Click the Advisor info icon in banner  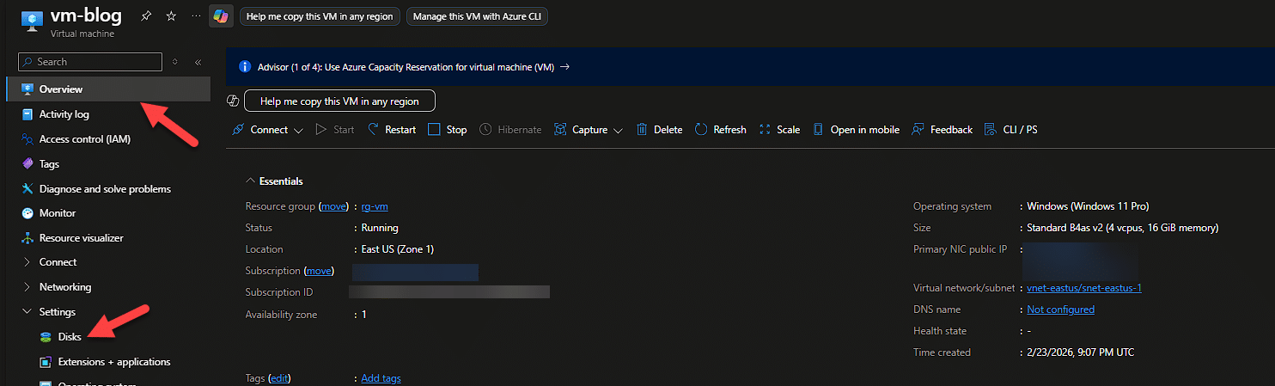[x=245, y=67]
